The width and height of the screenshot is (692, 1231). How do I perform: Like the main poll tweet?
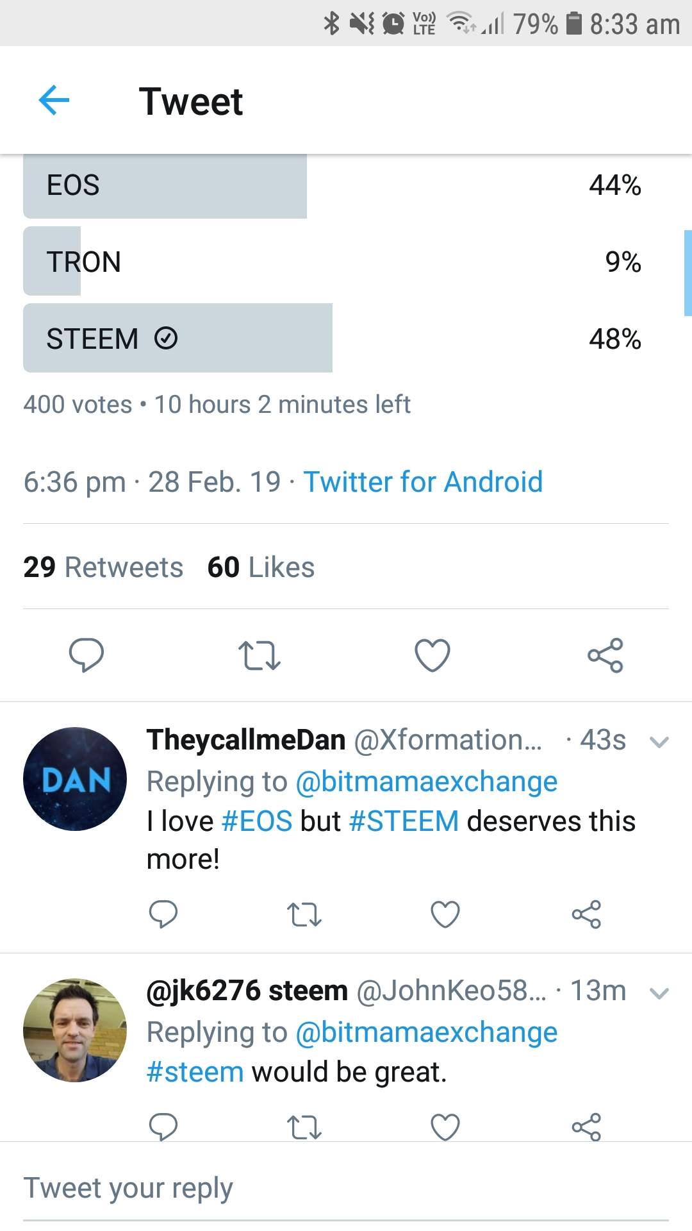click(x=432, y=655)
